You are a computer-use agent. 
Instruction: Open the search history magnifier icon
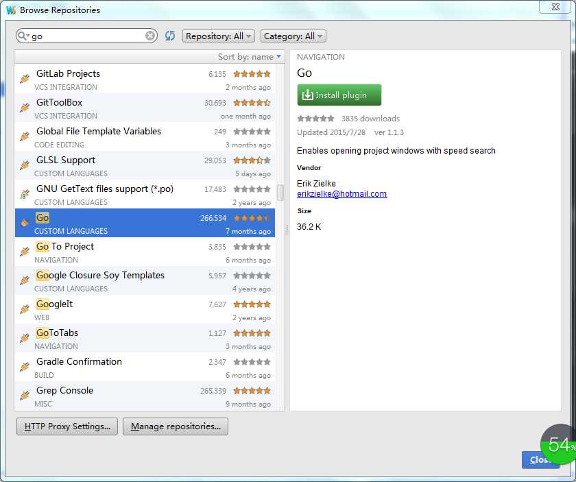(23, 36)
